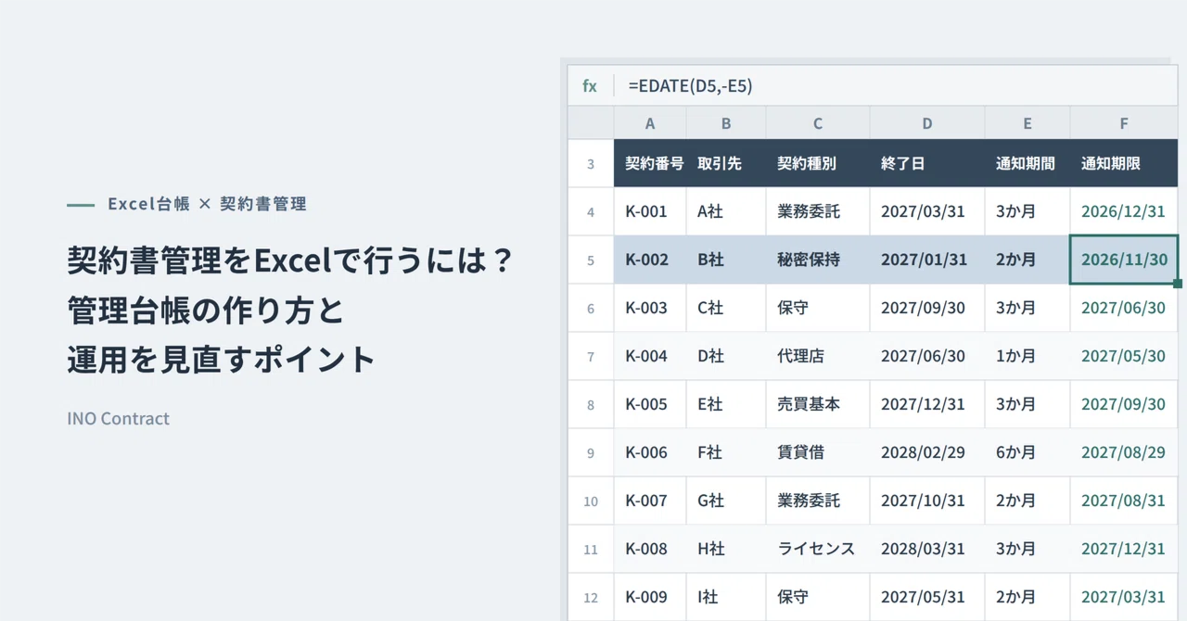This screenshot has width=1187, height=621.
Task: Select the 賃貸借 contract type cell
Action: 818,453
